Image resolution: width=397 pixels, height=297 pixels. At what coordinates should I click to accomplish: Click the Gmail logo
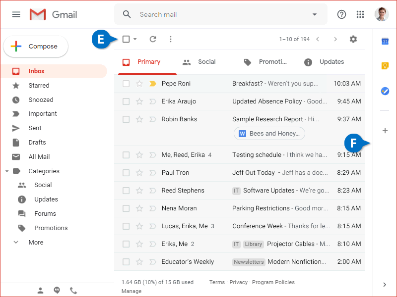(53, 14)
